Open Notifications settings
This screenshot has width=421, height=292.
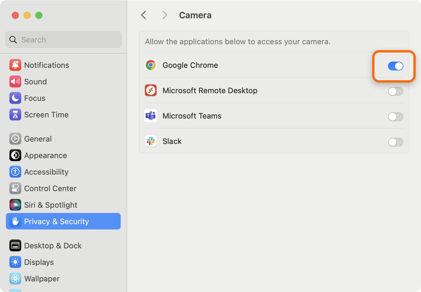[63, 65]
